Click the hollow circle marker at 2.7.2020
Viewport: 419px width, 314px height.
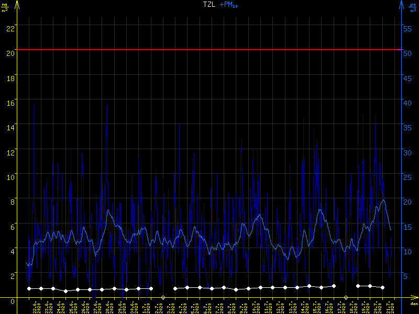coord(163,297)
